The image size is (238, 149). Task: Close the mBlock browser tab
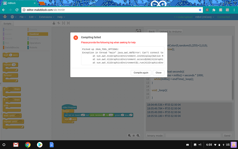(x=34, y=3)
